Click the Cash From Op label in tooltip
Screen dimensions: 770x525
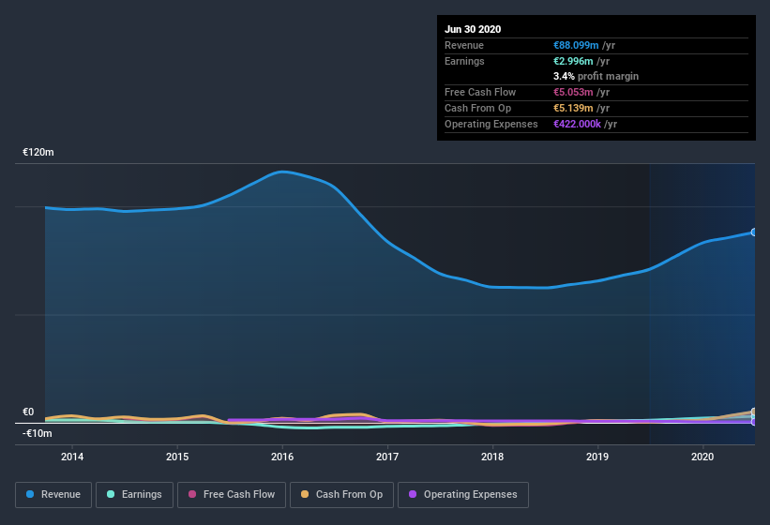477,108
